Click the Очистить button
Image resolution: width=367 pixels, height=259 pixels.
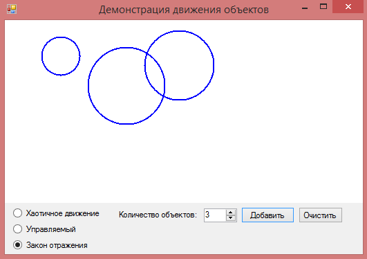coord(321,215)
